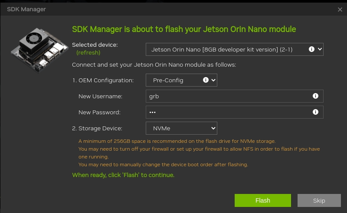This screenshot has height=213, width=347.
Task: Click the firewall NFS warning text
Action: click(x=199, y=153)
